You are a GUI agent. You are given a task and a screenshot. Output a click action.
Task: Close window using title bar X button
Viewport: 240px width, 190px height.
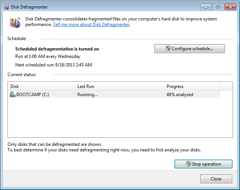[x=230, y=7]
